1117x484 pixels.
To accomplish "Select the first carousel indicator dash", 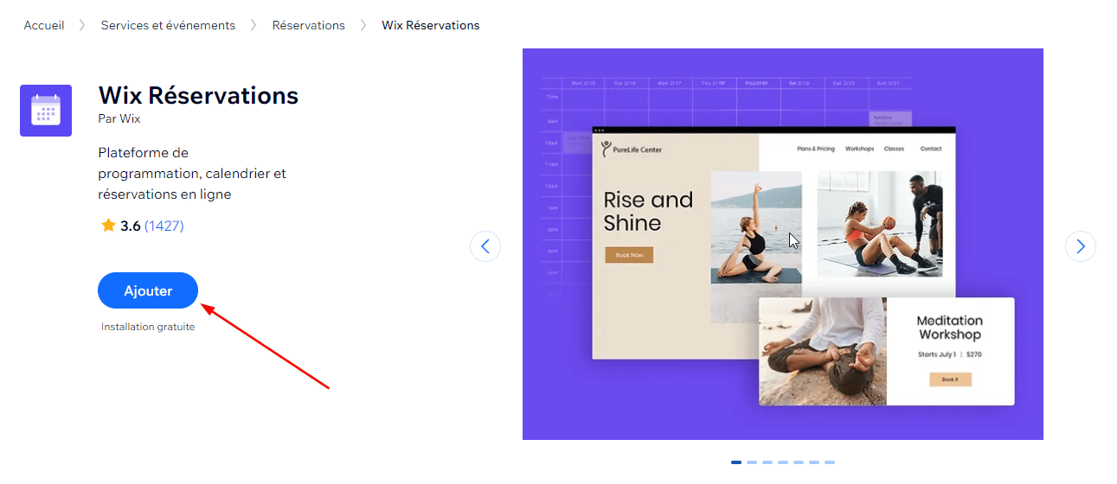I will [x=736, y=462].
